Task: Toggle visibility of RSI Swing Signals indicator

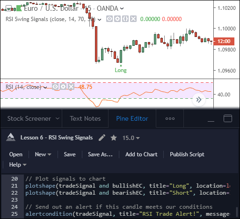Action: [109, 19]
